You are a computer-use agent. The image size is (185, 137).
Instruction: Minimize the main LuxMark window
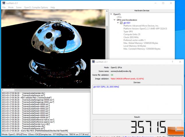point(155,3)
